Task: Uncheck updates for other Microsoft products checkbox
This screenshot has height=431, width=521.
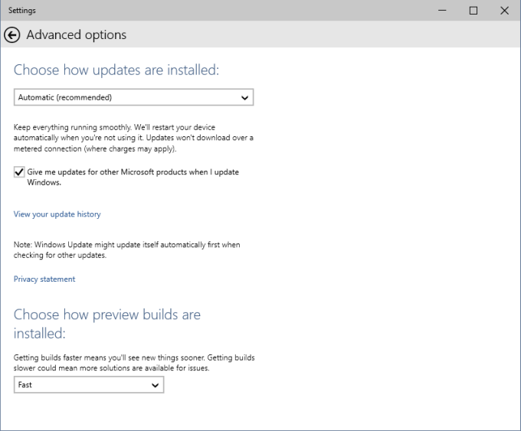Action: [x=19, y=173]
